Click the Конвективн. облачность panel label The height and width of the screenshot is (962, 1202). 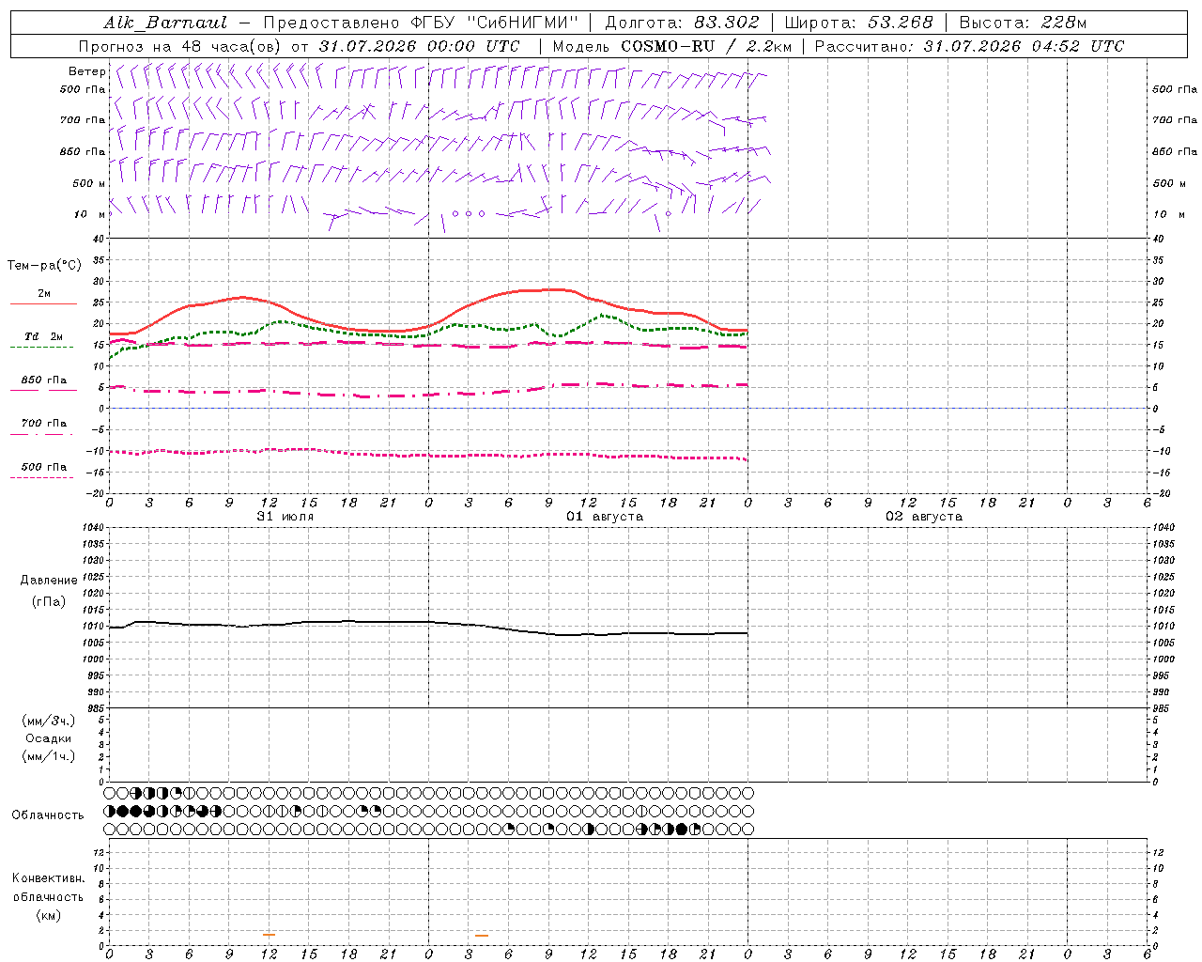[48, 896]
